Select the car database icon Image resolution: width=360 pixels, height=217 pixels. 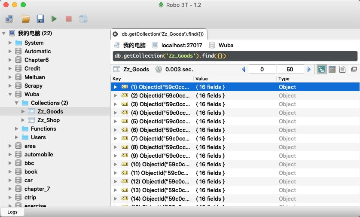(x=18, y=180)
